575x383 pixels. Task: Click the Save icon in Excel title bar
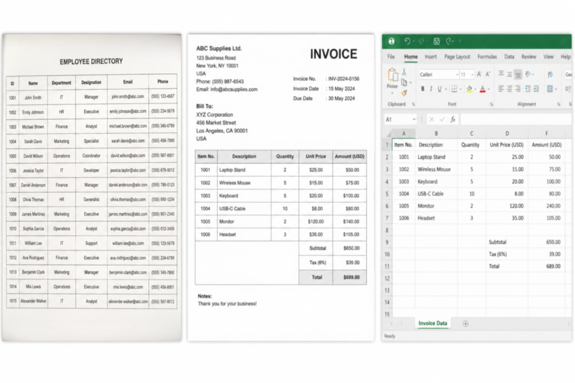[x=436, y=41]
